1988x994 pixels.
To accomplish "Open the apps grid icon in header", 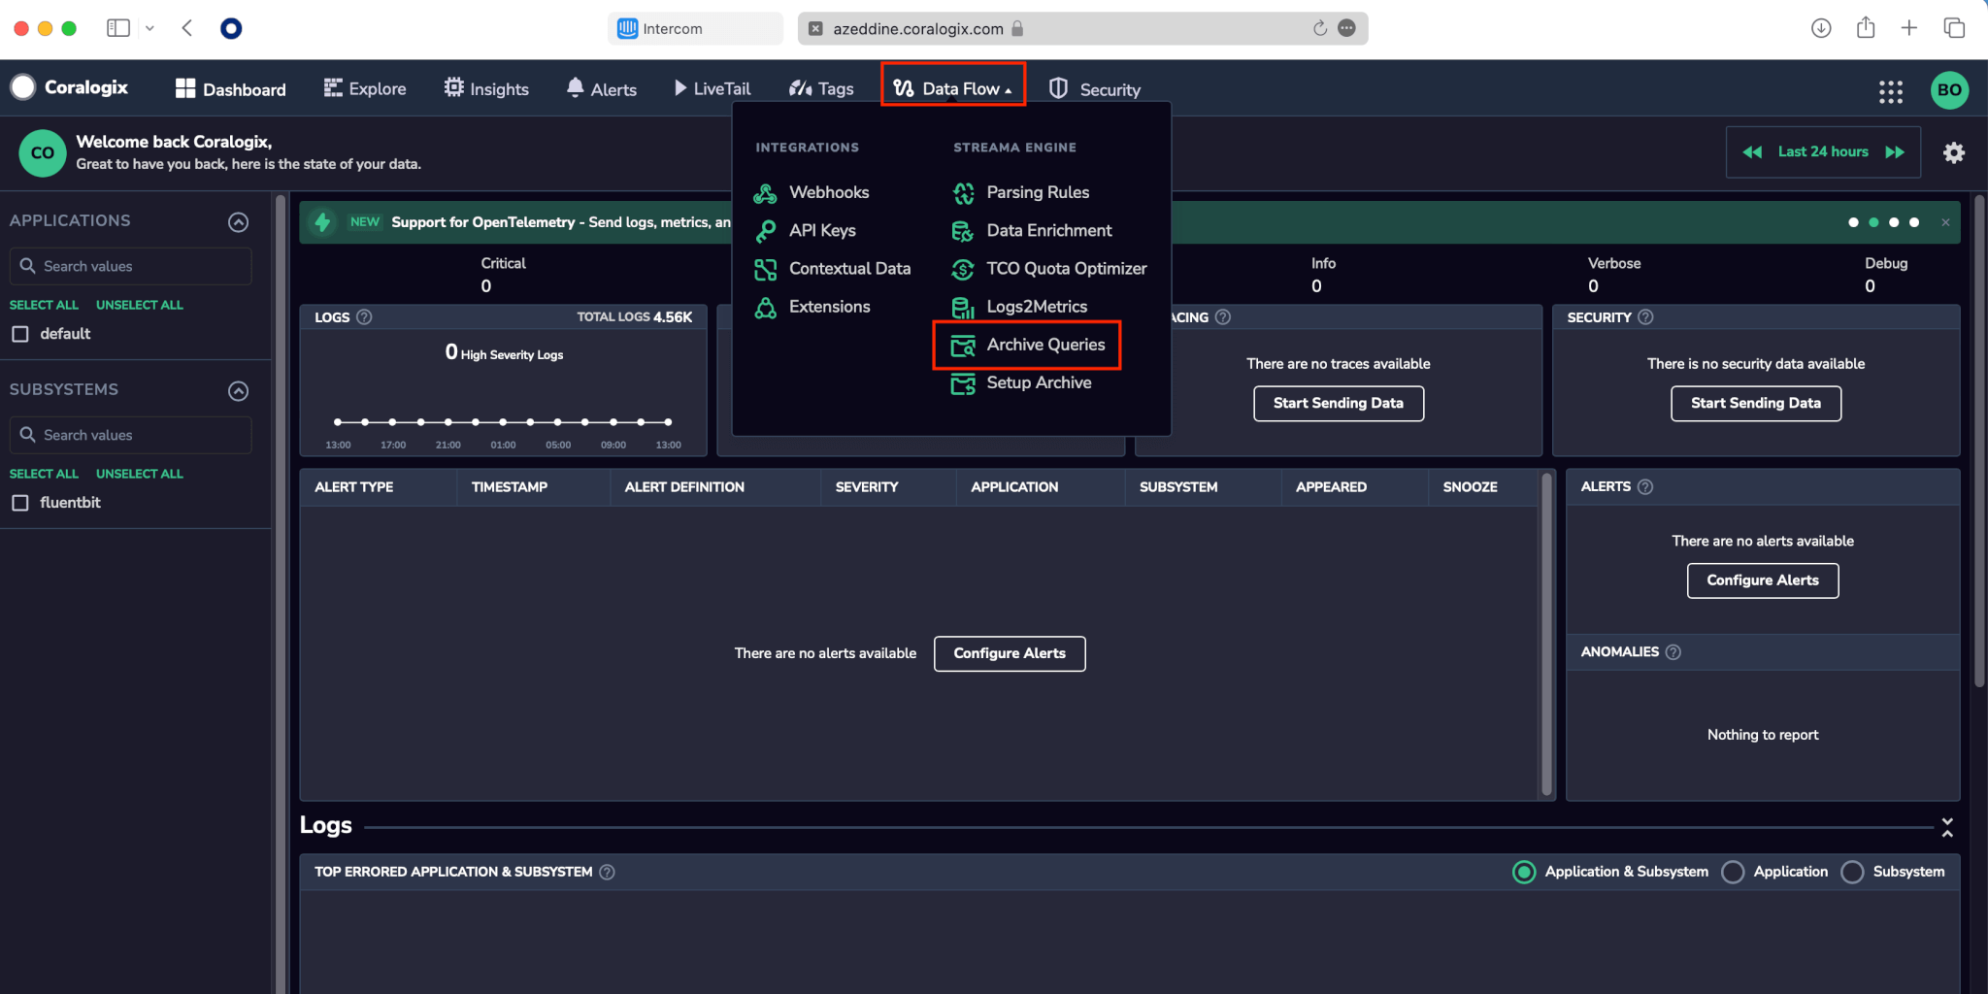I will point(1890,90).
